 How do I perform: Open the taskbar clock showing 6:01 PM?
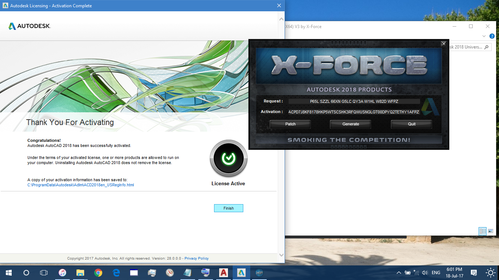click(455, 273)
